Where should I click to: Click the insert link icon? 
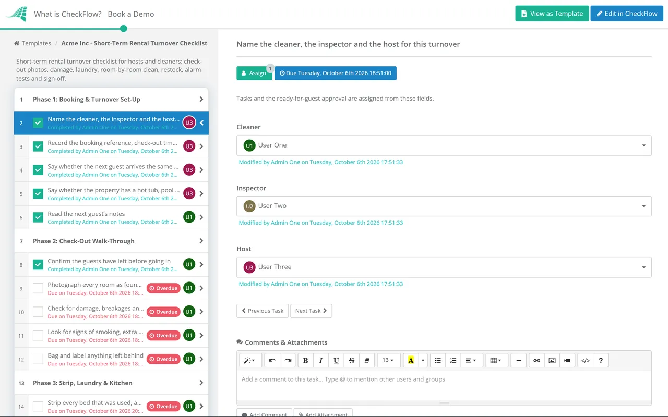pyautogui.click(x=536, y=360)
